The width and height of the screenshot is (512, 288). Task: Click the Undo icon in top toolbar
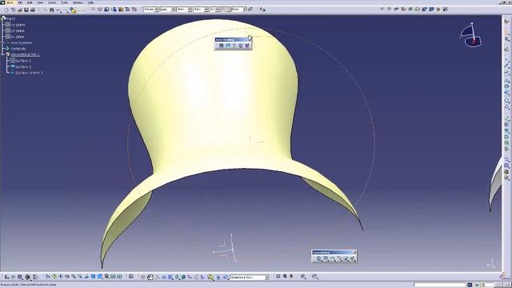pyautogui.click(x=58, y=10)
